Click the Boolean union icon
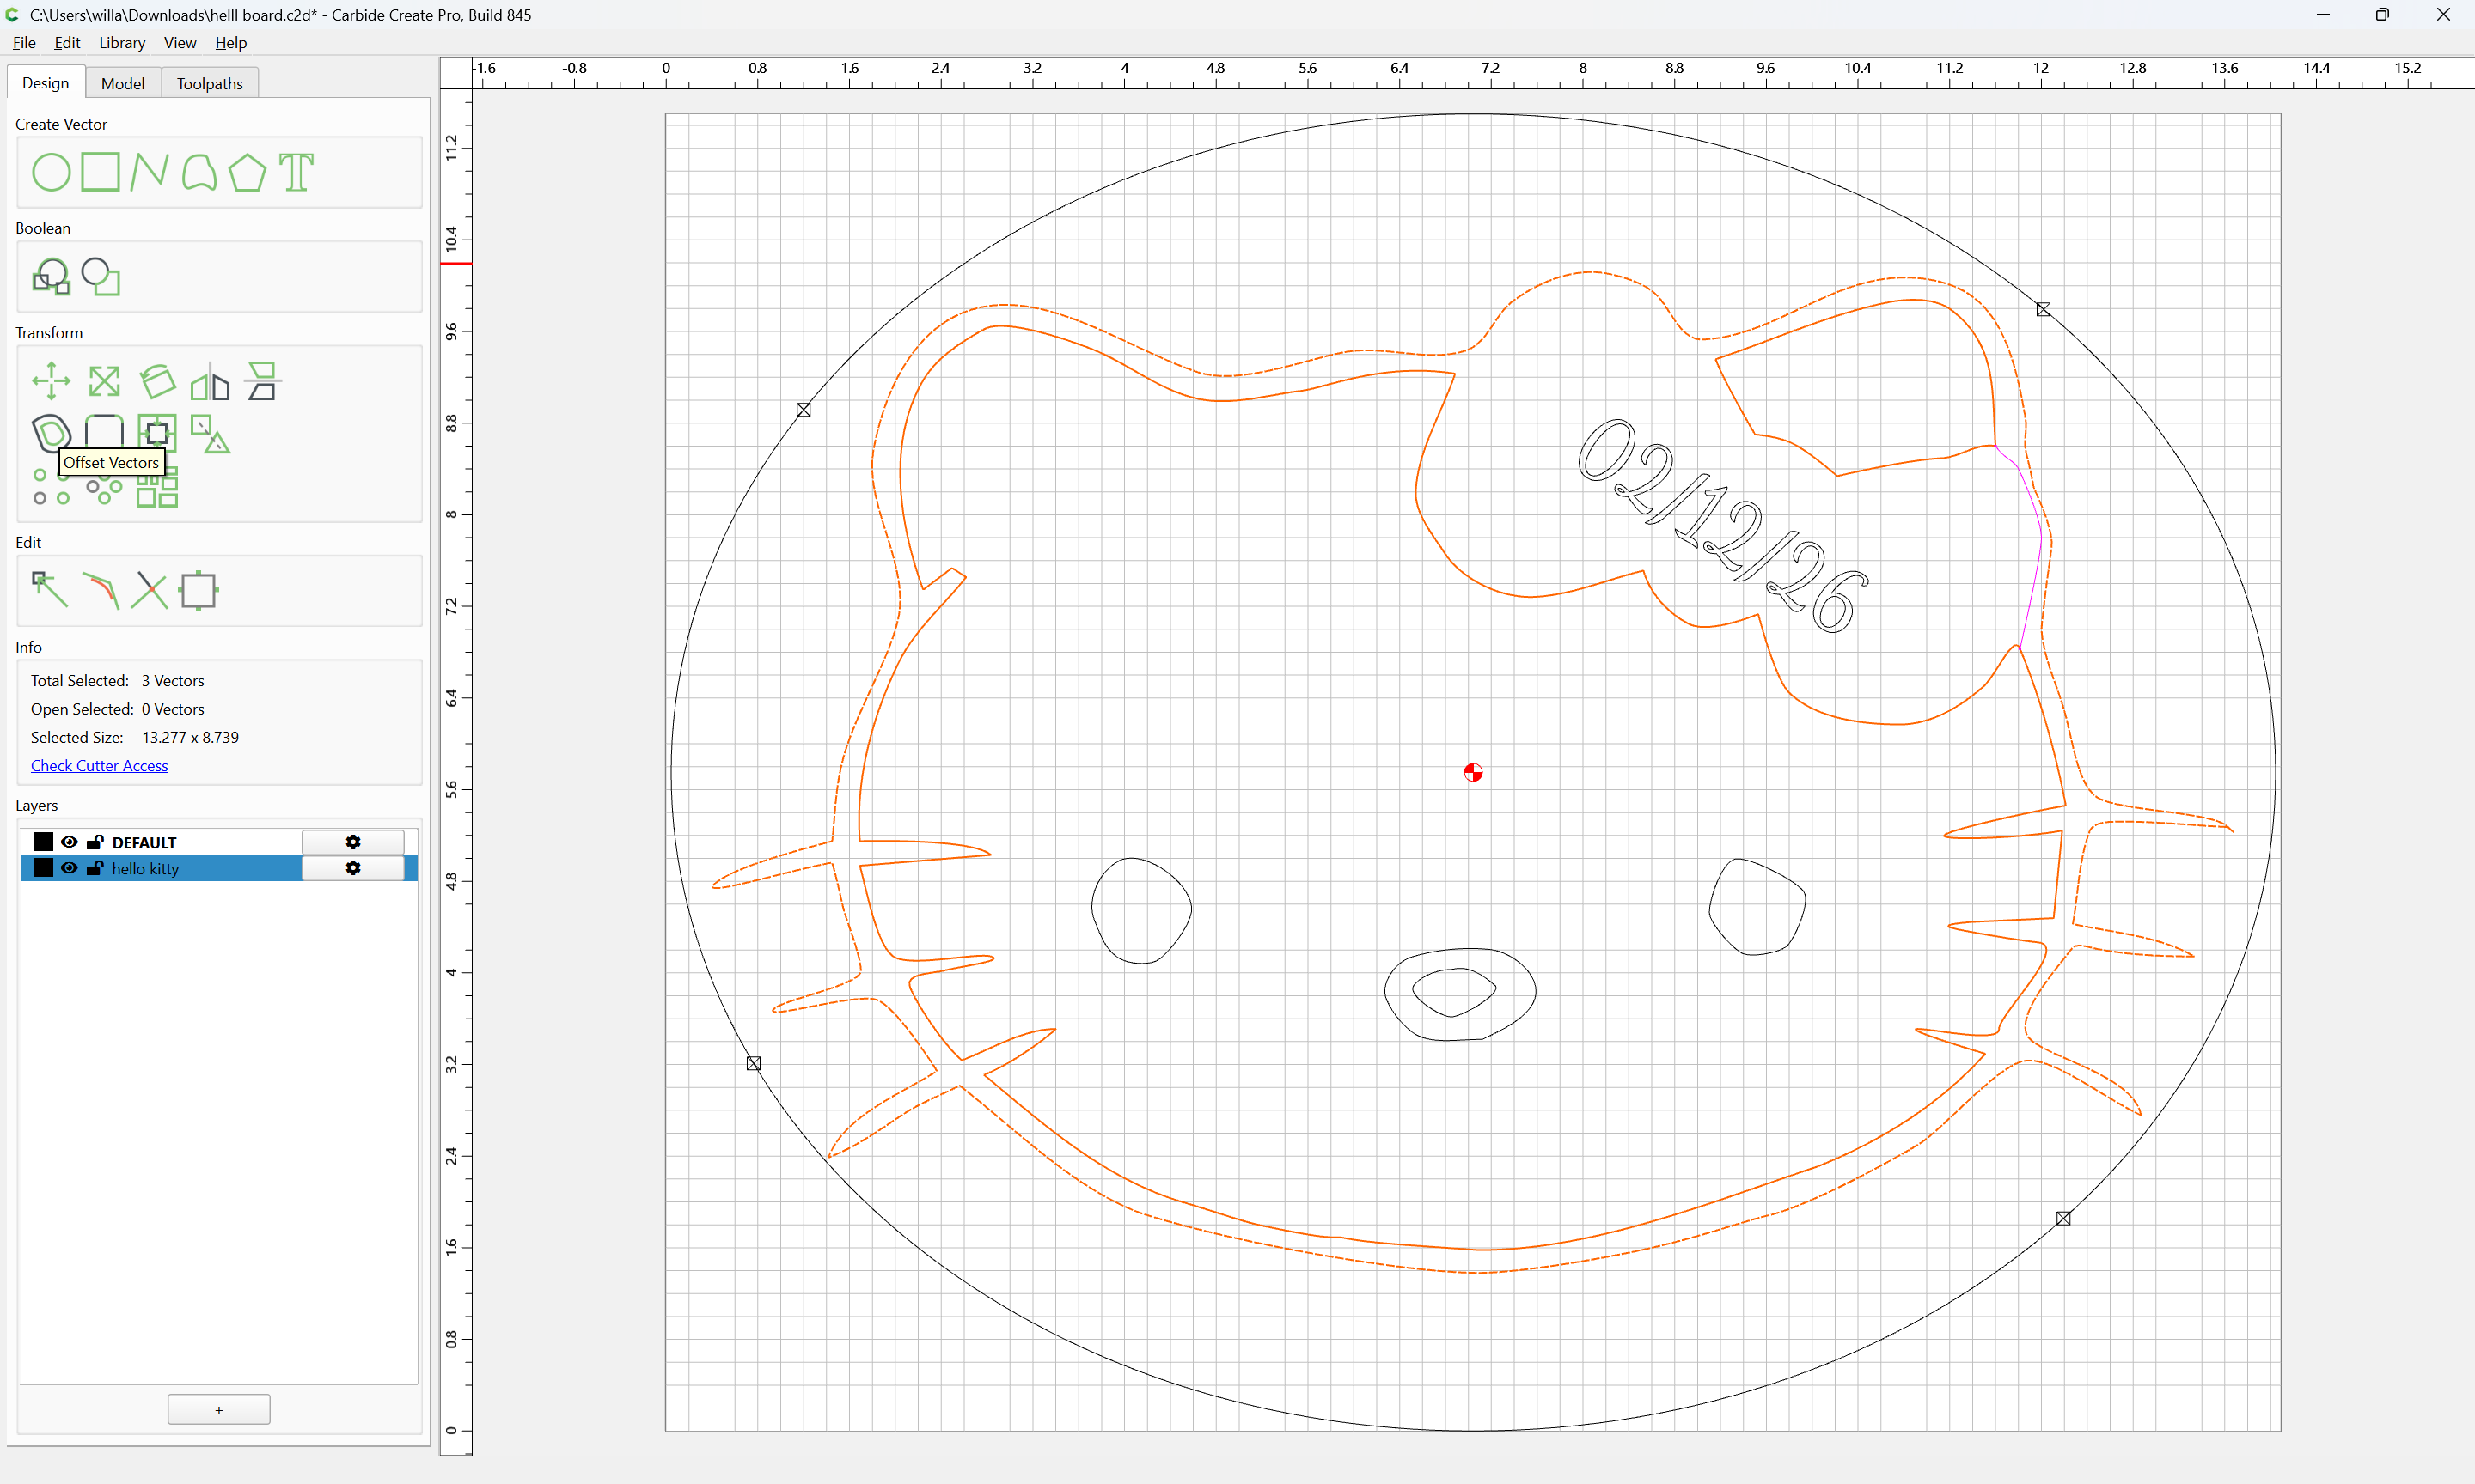The width and height of the screenshot is (2475, 1484). (x=51, y=277)
